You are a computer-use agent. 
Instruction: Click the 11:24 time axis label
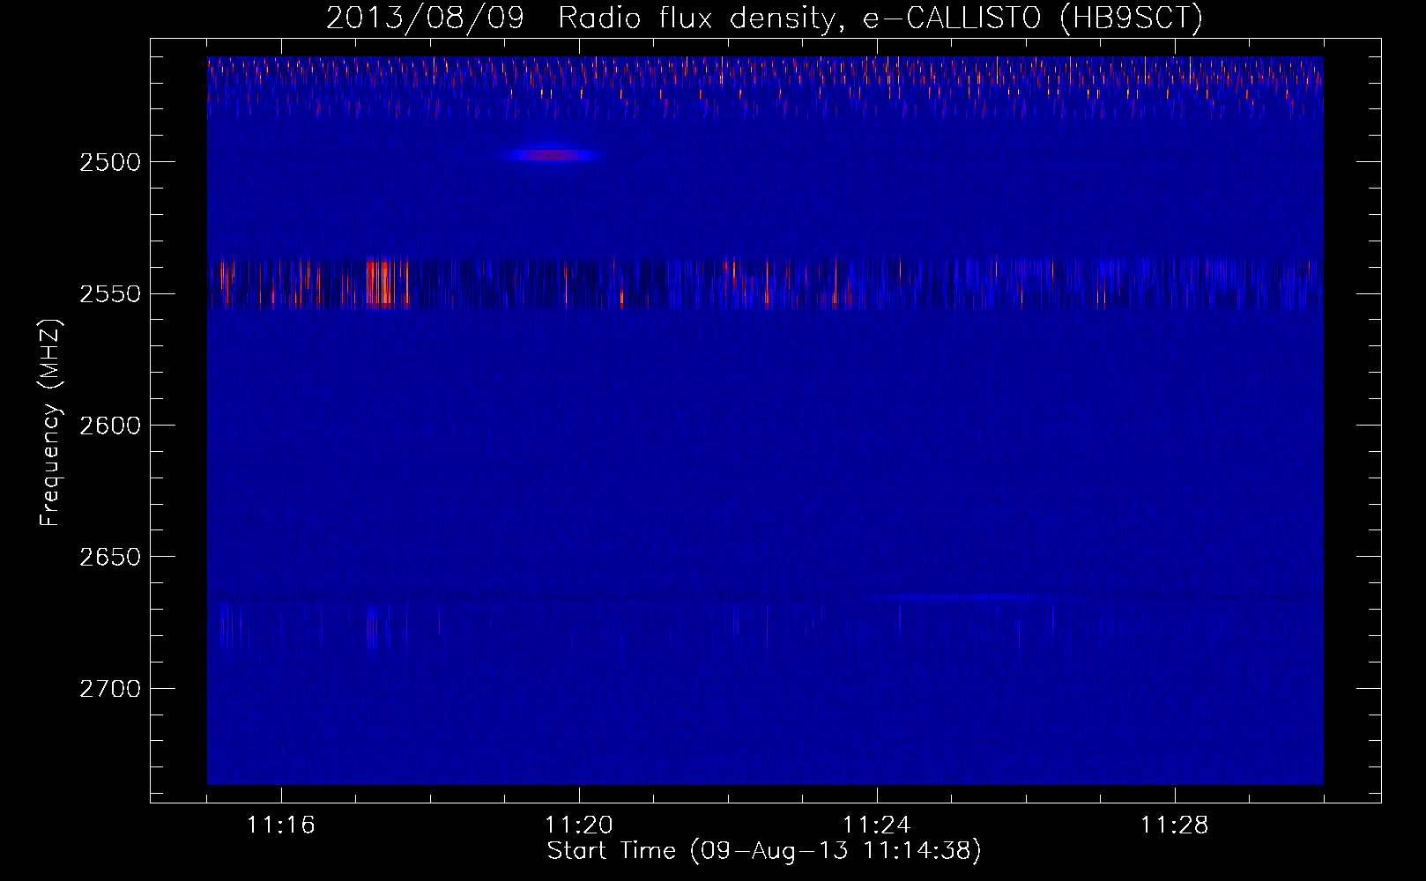point(876,825)
